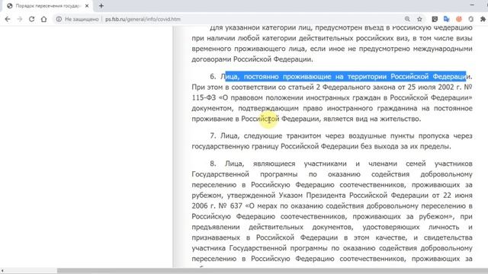
Task: Open the browser home page
Action: 44,19
